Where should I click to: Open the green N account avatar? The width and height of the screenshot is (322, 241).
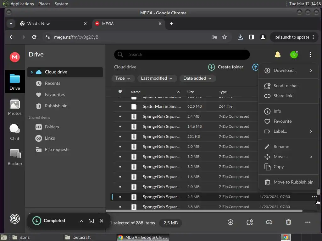[294, 55]
